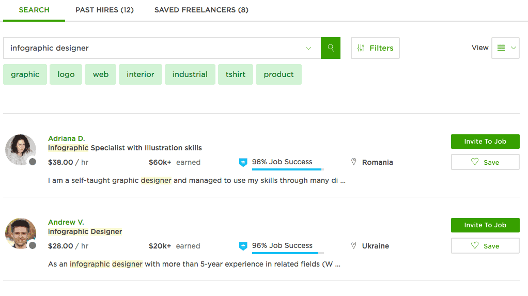
Task: Open the Filters panel
Action: [x=375, y=48]
